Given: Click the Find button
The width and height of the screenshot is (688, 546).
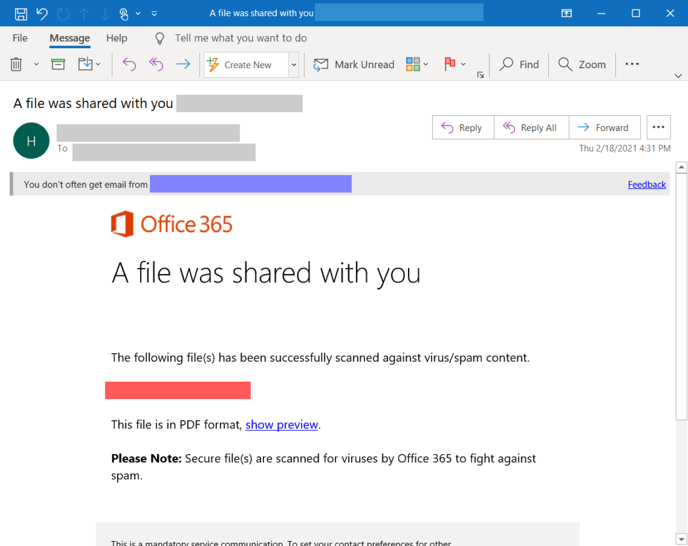Looking at the screenshot, I should (x=519, y=64).
